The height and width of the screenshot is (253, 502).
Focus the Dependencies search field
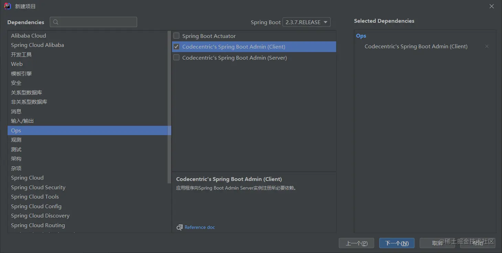pyautogui.click(x=94, y=22)
